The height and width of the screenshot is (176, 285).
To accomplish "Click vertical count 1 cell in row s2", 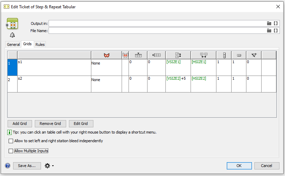I will [224, 84].
